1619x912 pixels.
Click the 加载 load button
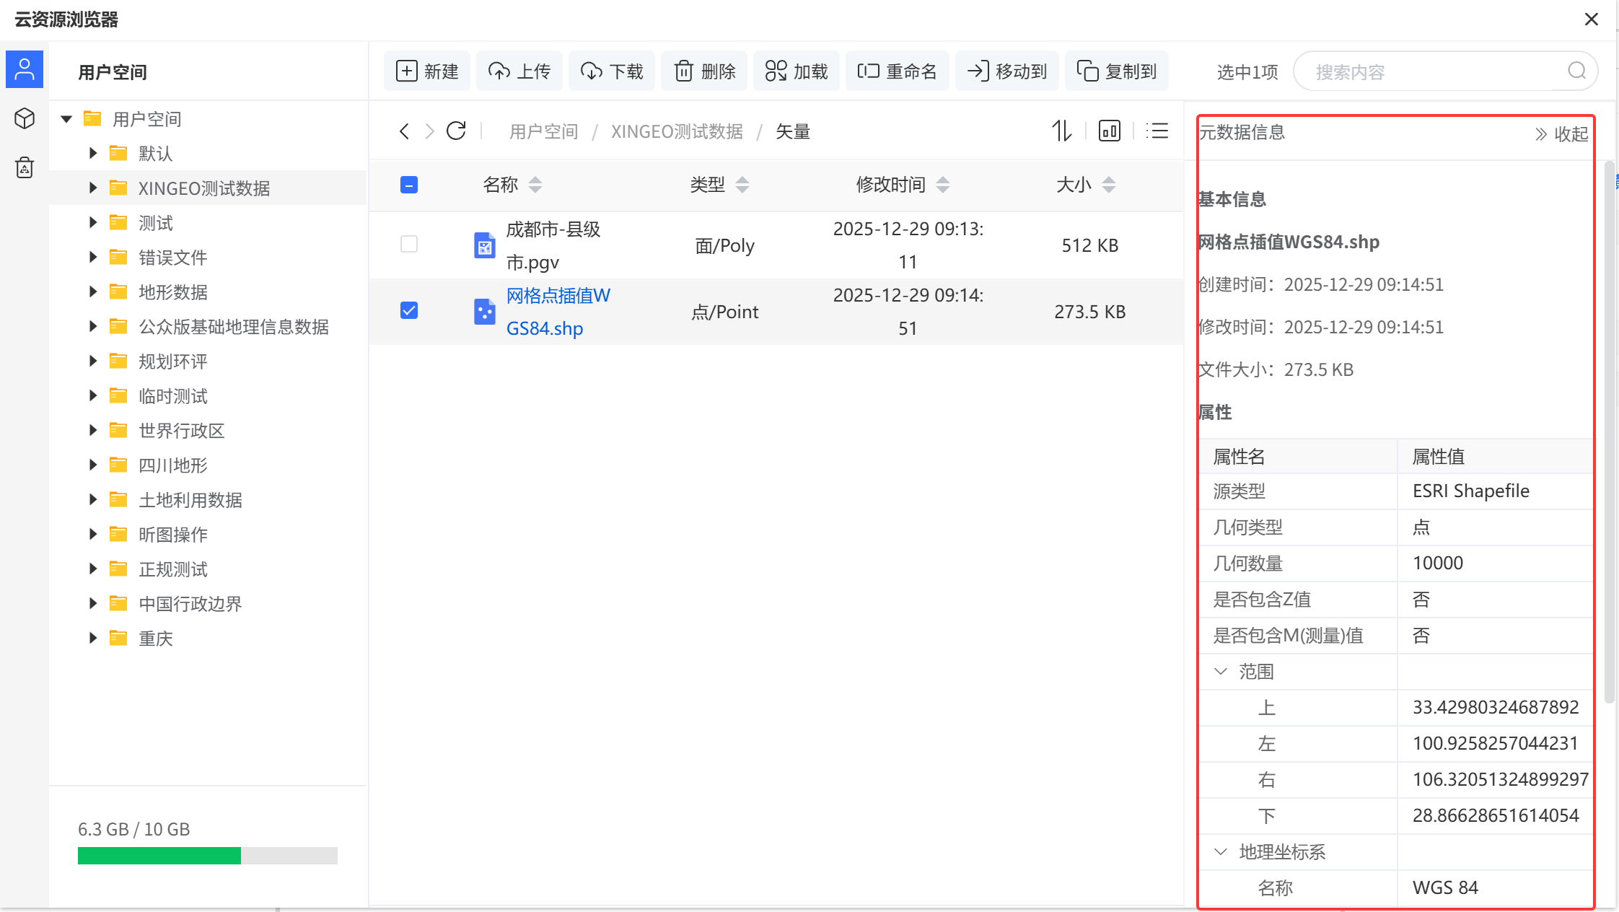click(x=797, y=71)
